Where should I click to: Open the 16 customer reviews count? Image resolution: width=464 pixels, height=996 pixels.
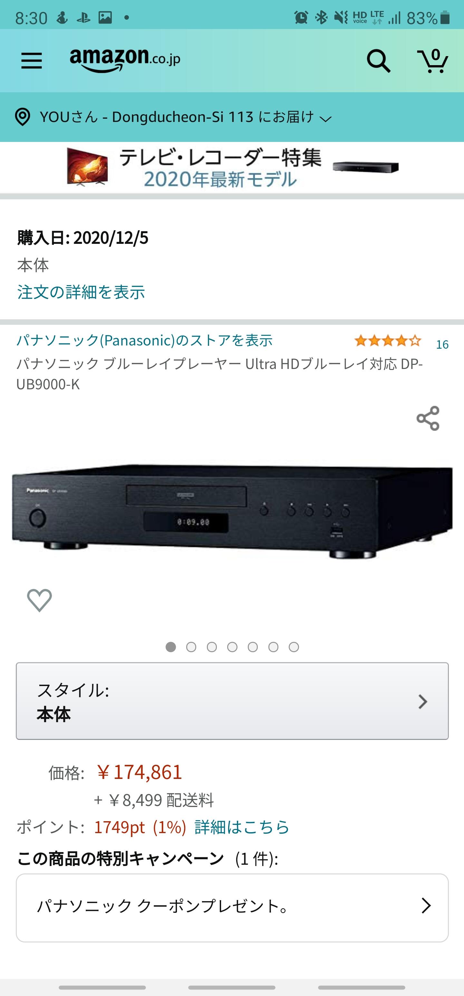[x=442, y=344]
